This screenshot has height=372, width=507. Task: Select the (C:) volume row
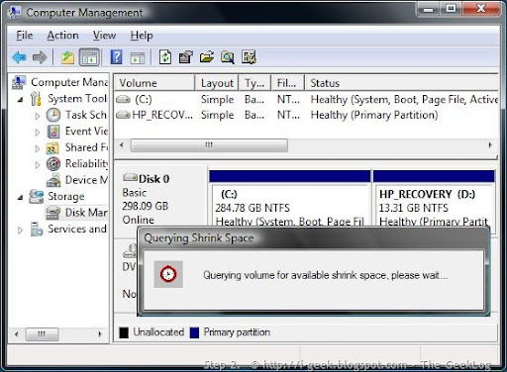(306, 99)
